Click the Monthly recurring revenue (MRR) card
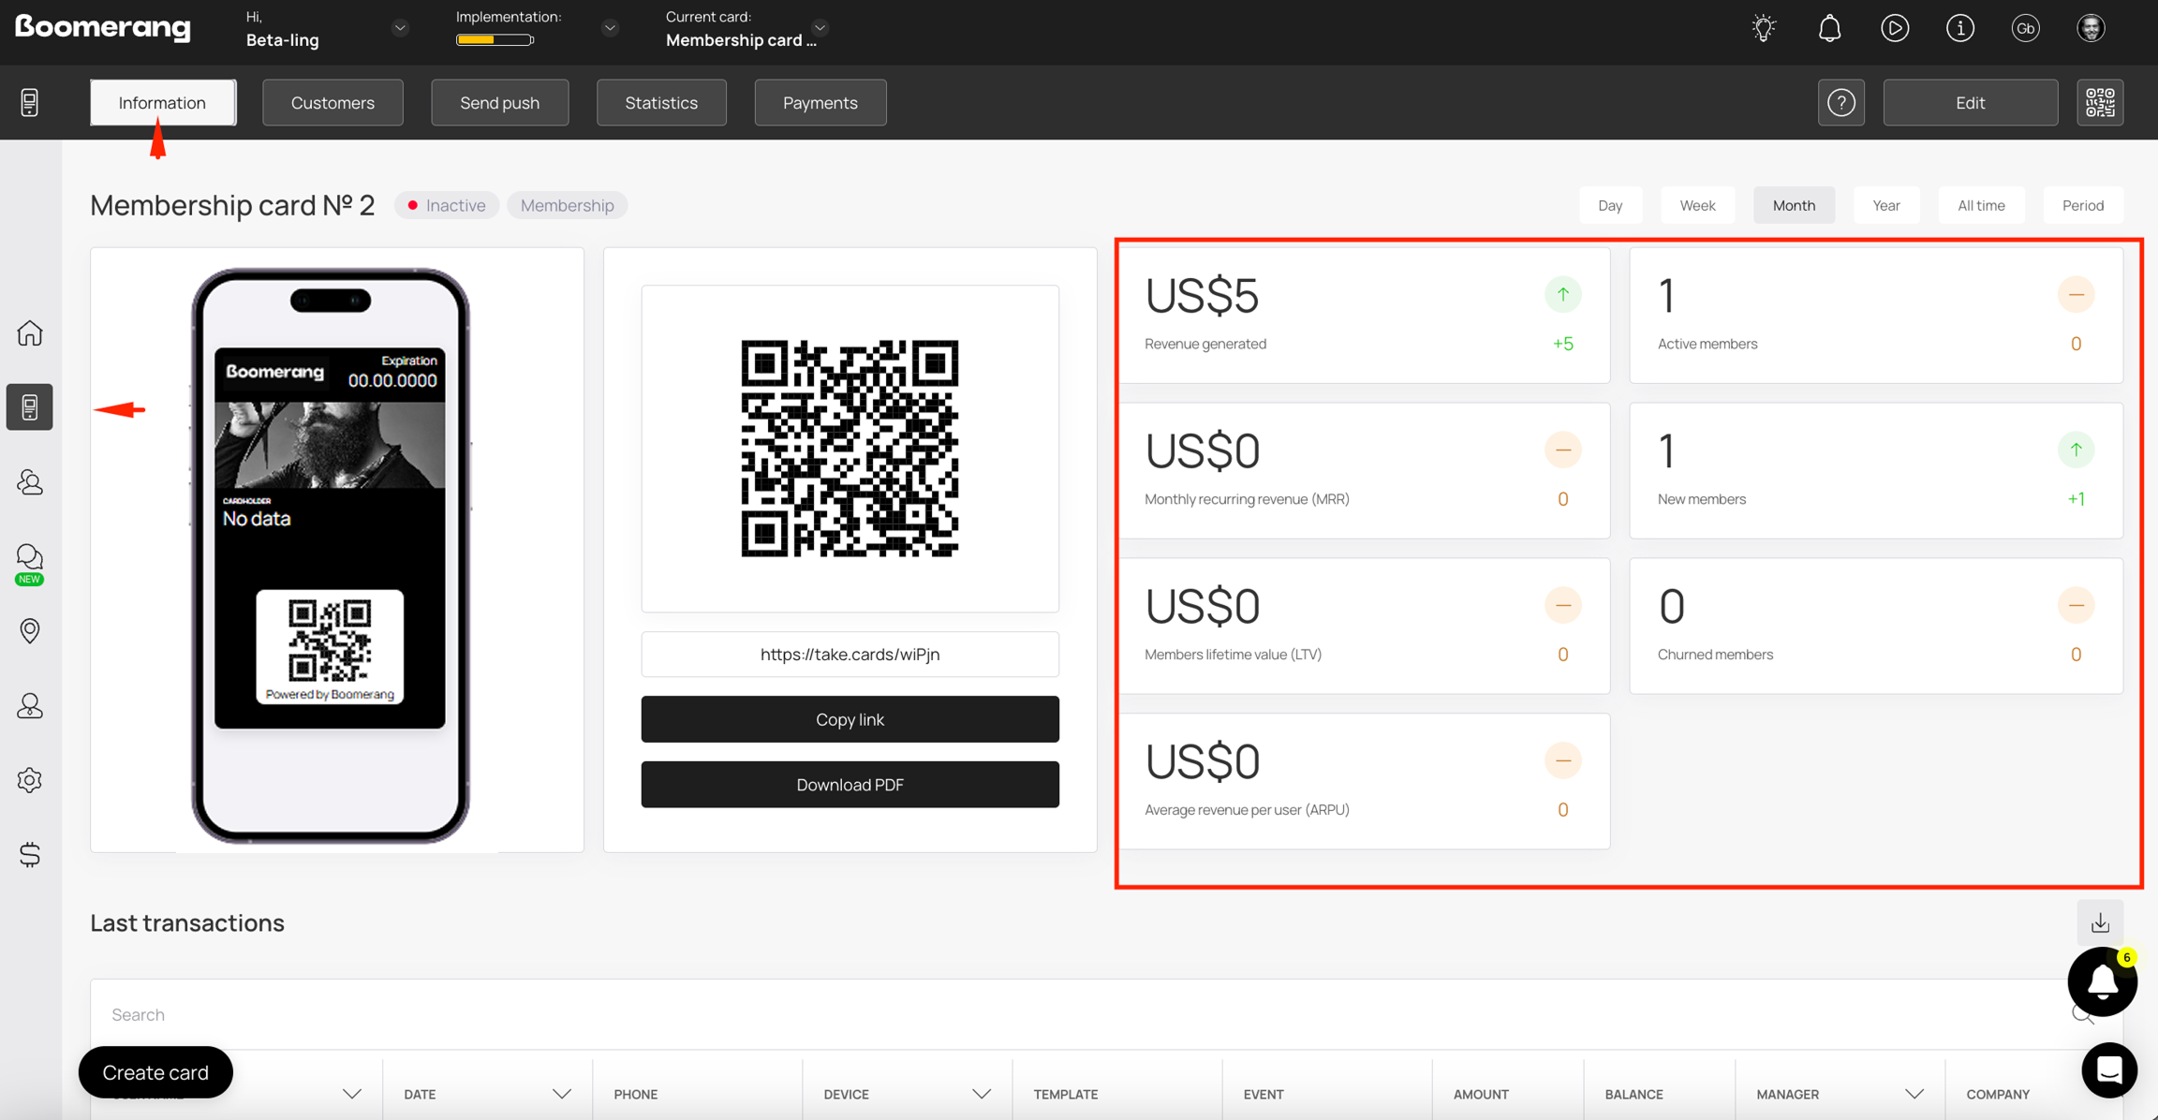Image resolution: width=2158 pixels, height=1120 pixels. pyautogui.click(x=1365, y=471)
